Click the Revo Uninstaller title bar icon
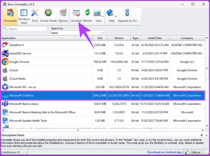The image size is (210, 156). 5,4
